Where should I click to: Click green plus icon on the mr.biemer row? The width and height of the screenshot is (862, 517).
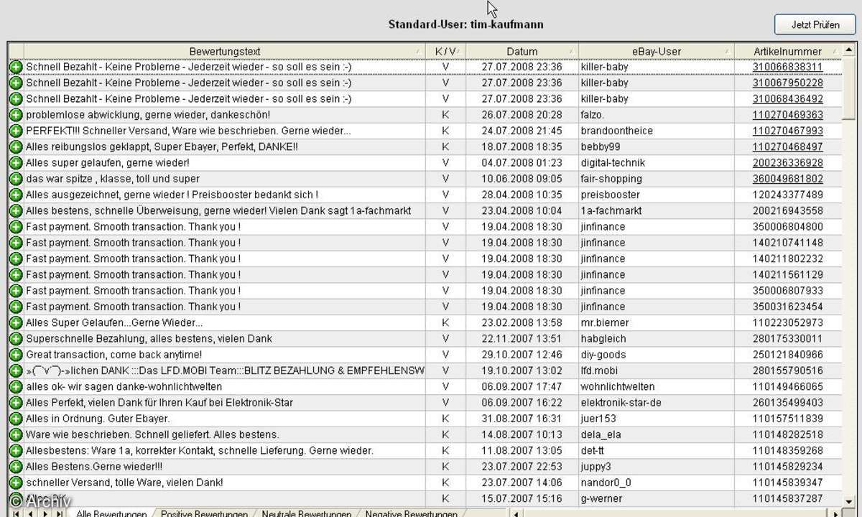(16, 323)
